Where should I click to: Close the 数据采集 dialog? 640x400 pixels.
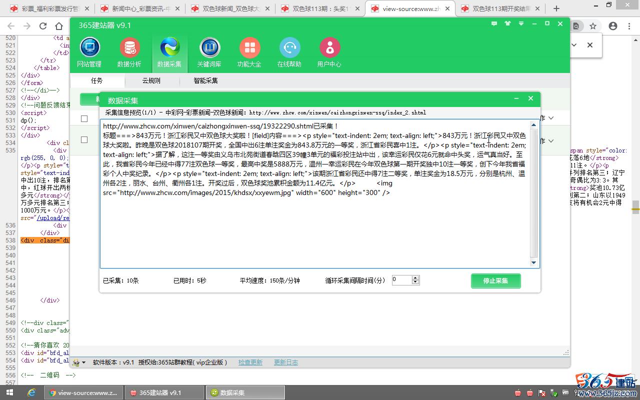pyautogui.click(x=531, y=99)
